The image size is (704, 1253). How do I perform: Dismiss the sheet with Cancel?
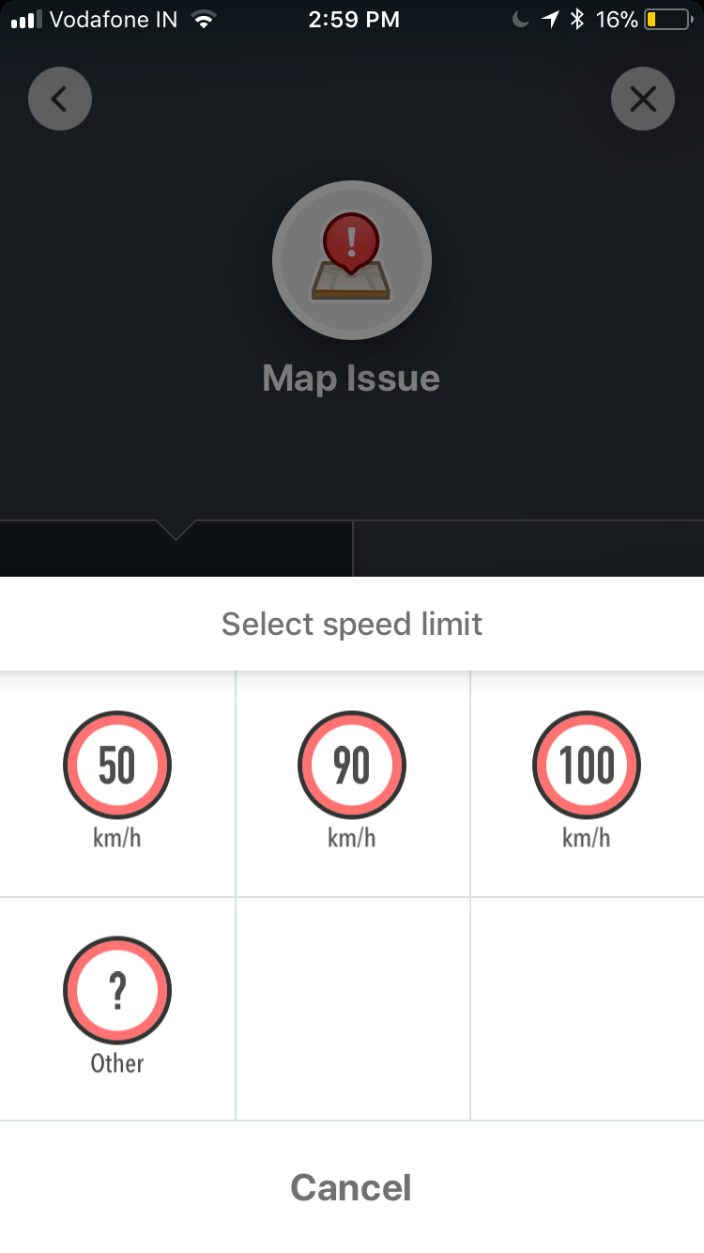(x=351, y=1187)
